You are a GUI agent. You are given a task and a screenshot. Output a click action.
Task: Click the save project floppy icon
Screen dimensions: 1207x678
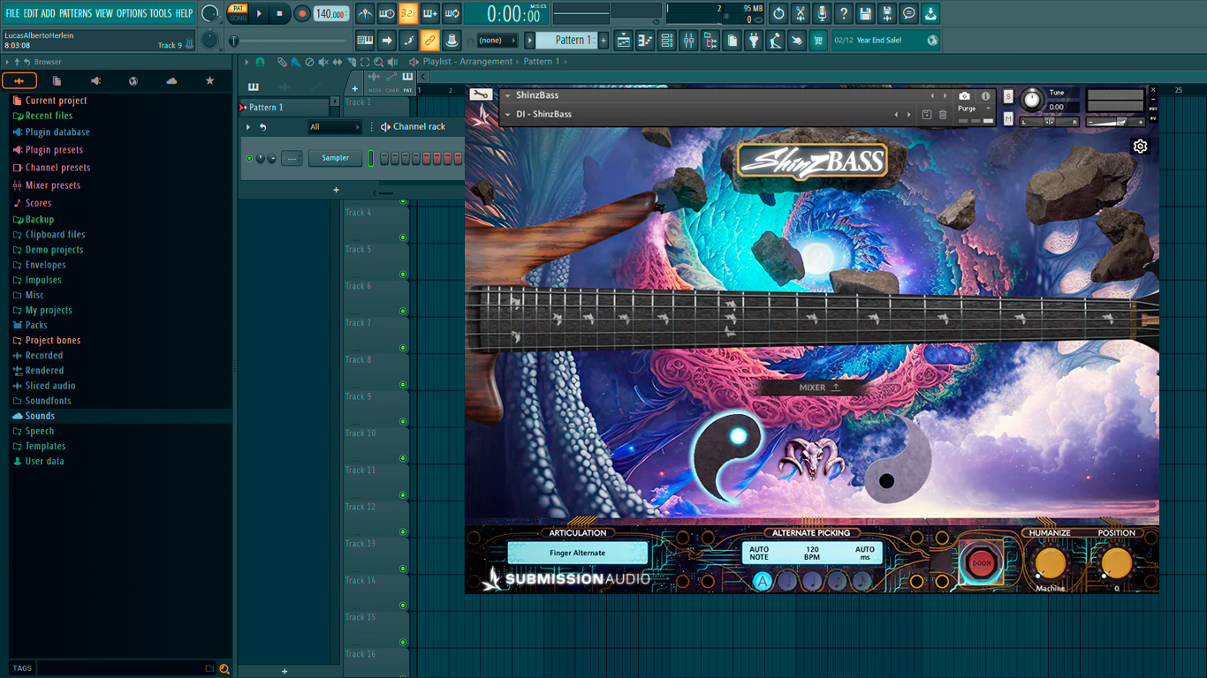(x=866, y=13)
